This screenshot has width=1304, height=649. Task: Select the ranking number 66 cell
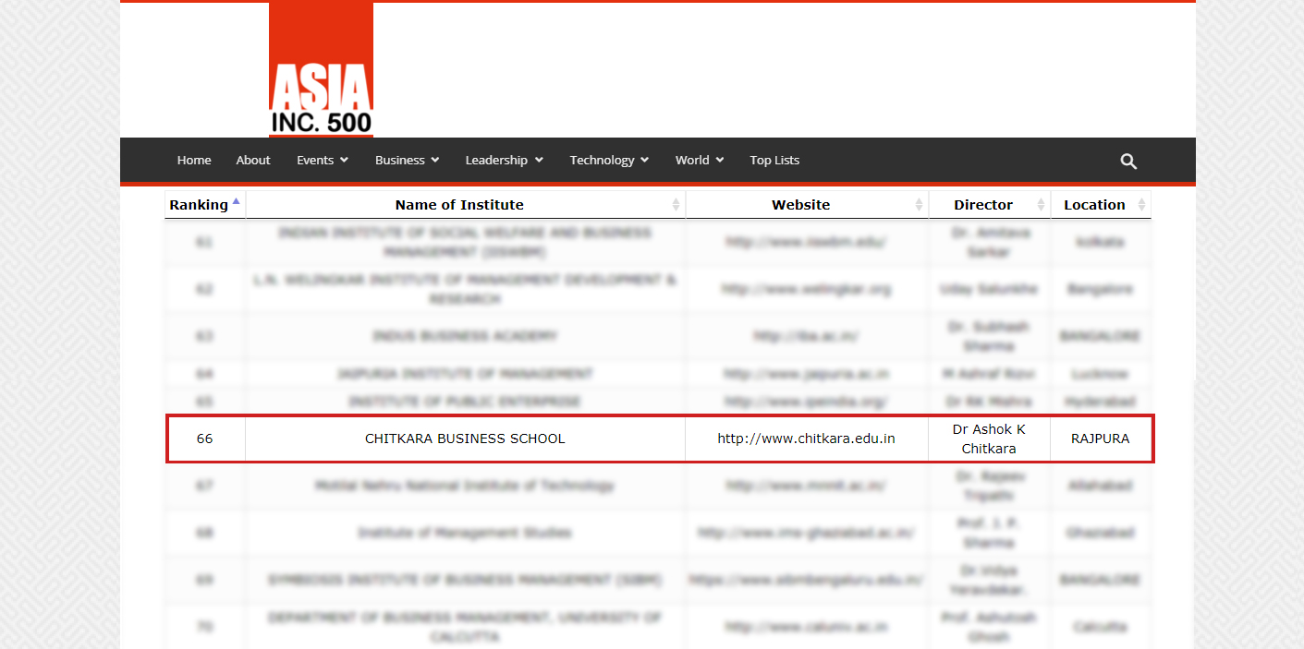(204, 439)
